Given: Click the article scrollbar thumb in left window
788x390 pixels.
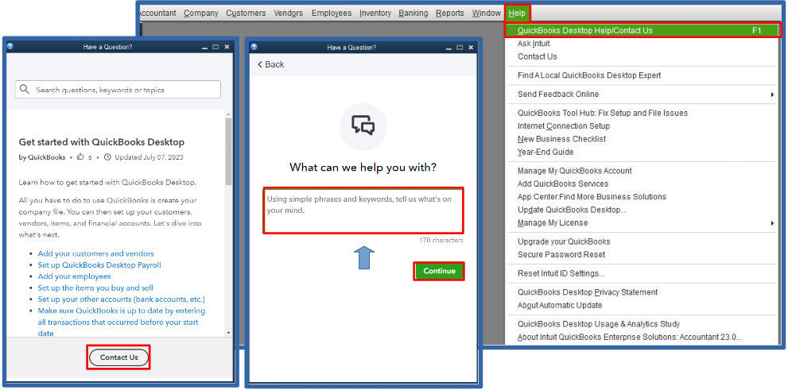Looking at the screenshot, I should click(x=228, y=152).
